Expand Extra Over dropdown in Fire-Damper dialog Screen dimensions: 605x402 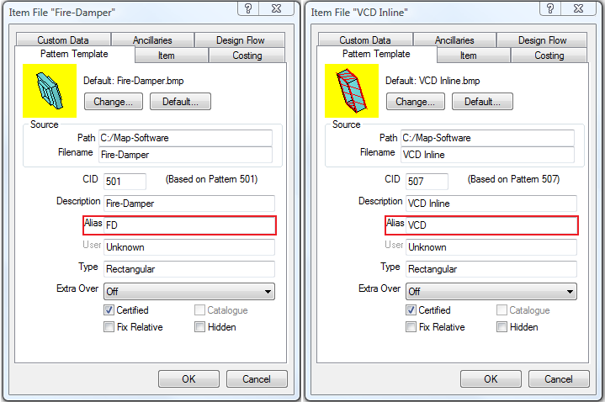pos(268,291)
